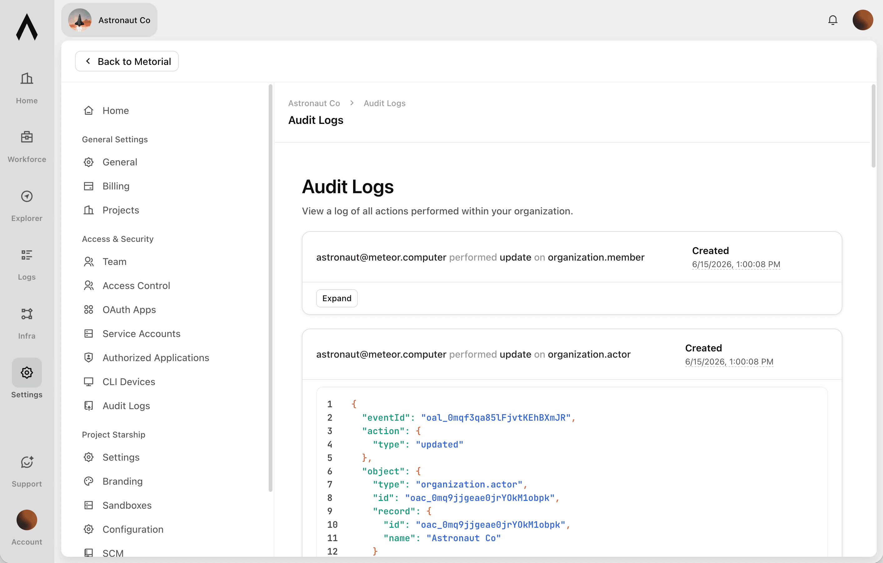
Task: Click the eventId value in the JSON
Action: [496, 418]
